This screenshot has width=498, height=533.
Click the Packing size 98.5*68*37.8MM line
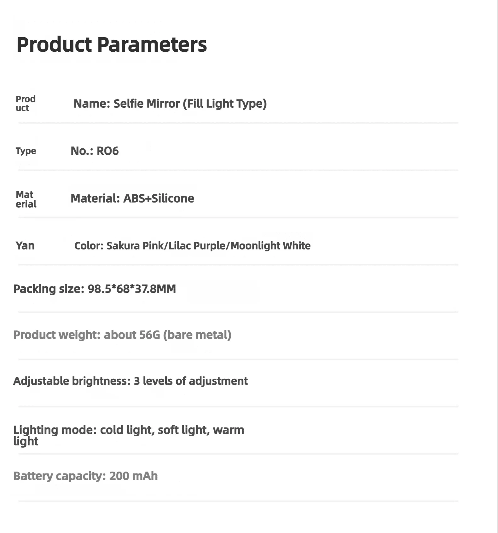(95, 289)
